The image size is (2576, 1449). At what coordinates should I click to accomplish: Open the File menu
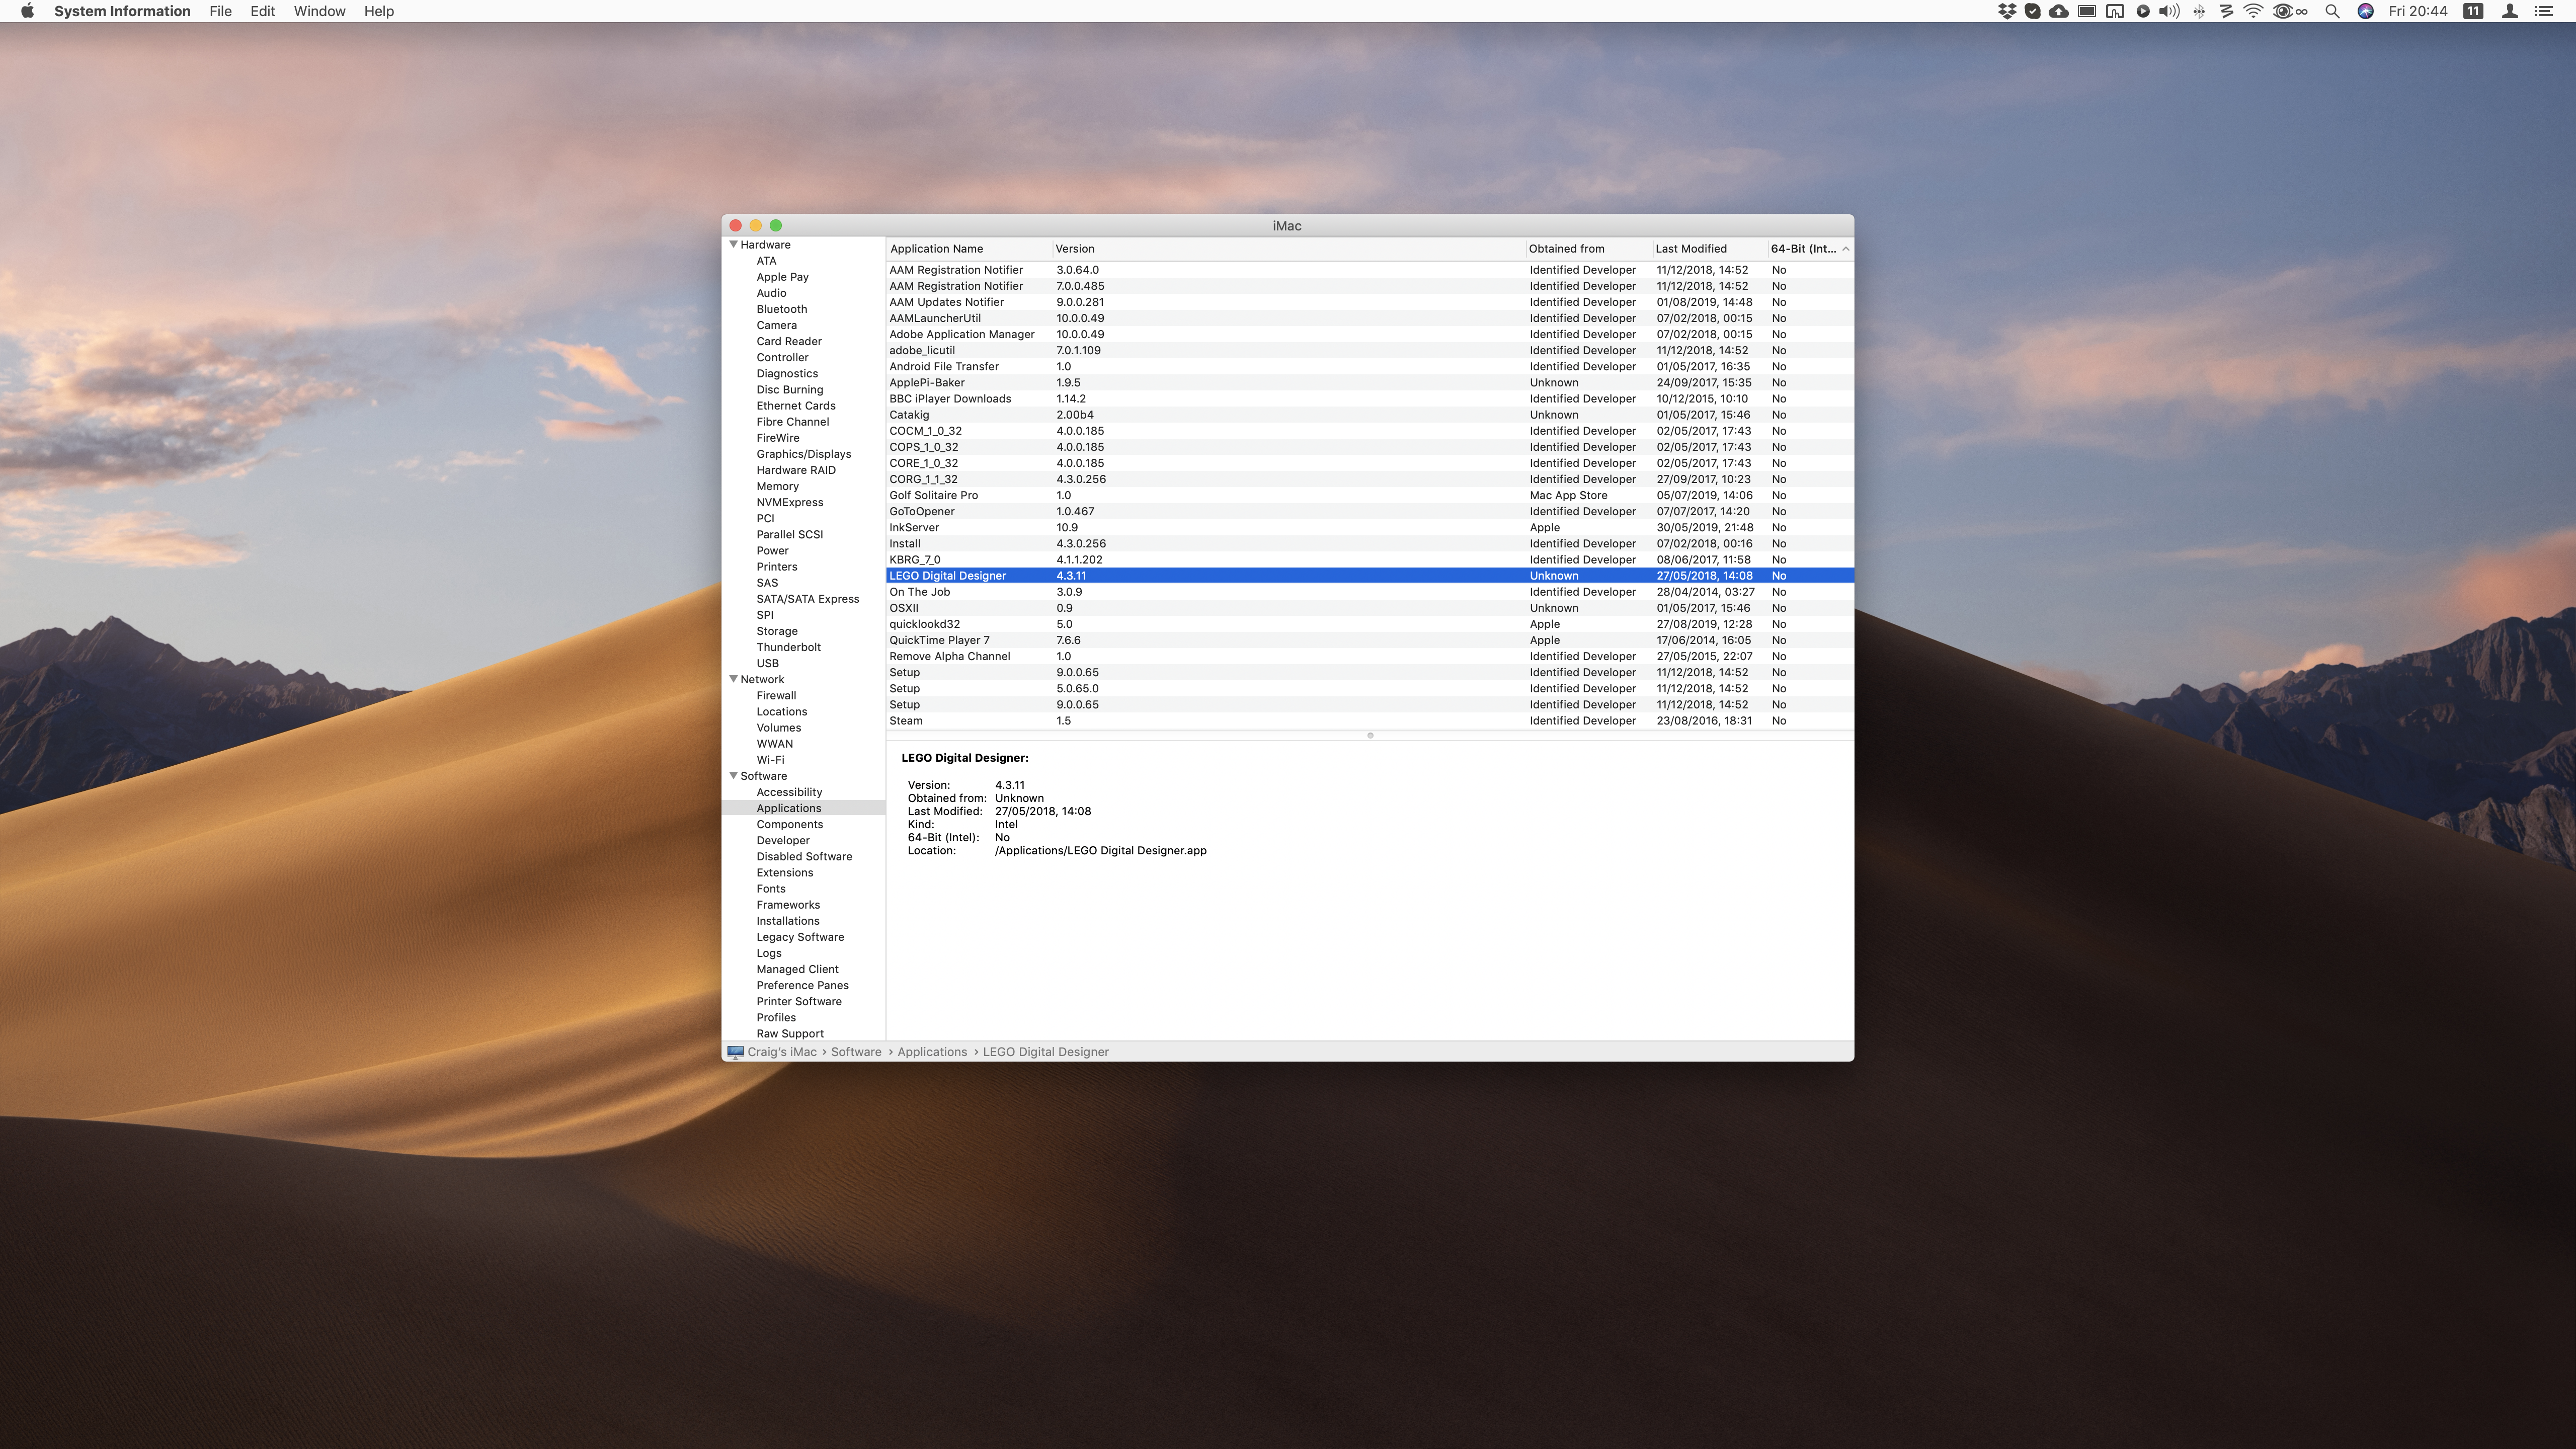click(x=220, y=11)
